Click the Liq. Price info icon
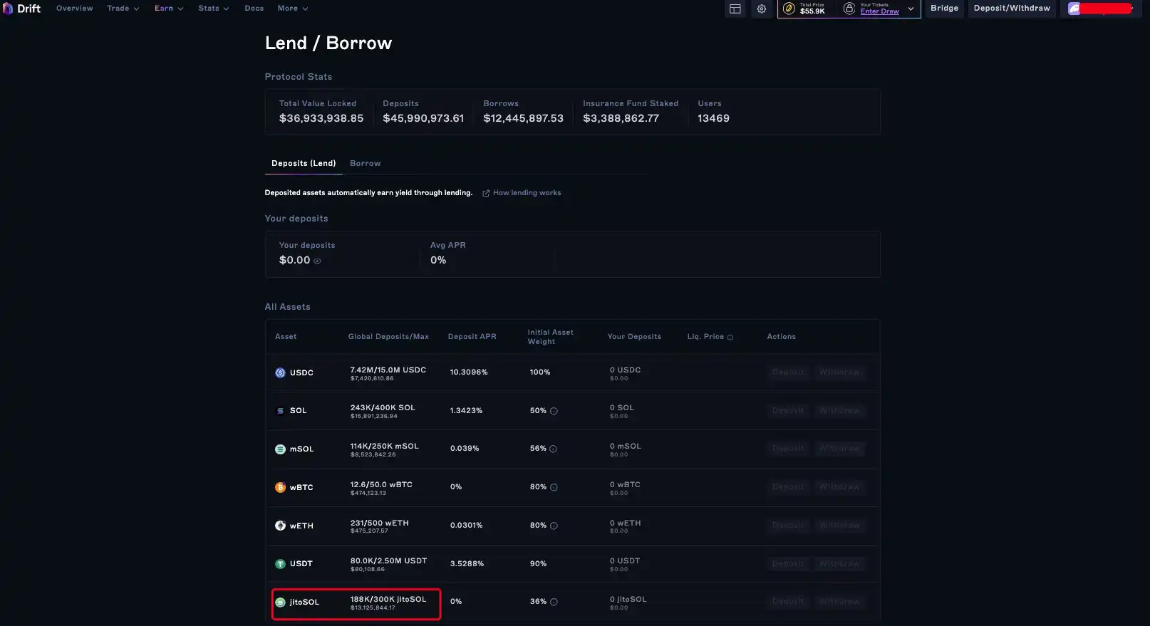The image size is (1150, 626). tap(730, 337)
